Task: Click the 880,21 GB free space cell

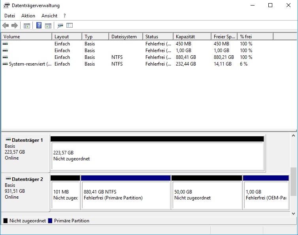Action: tap(224, 57)
